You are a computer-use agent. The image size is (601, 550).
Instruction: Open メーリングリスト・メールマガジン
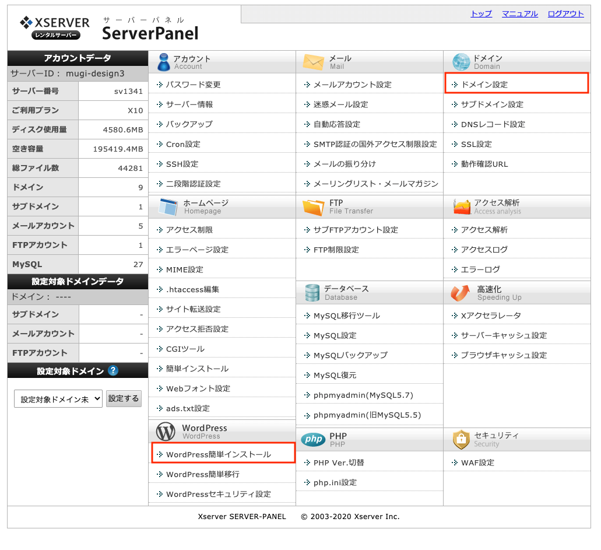click(376, 184)
